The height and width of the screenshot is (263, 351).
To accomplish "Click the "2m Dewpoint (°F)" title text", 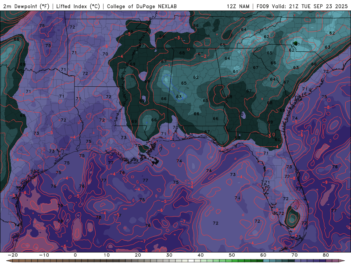I will pyautogui.click(x=26, y=6).
